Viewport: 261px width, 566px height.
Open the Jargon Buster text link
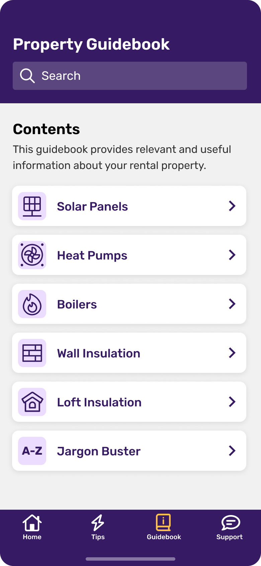point(99,451)
